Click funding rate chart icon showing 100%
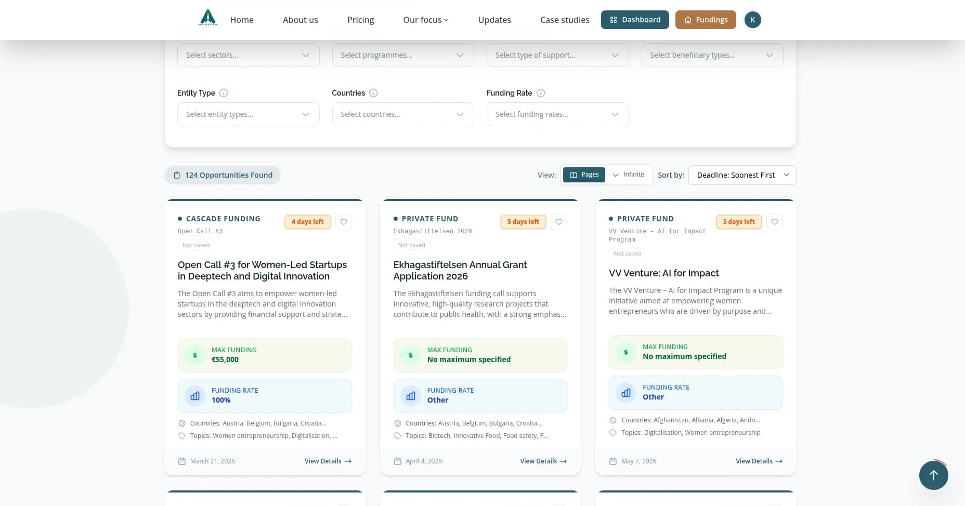The width and height of the screenshot is (965, 506). click(x=195, y=396)
